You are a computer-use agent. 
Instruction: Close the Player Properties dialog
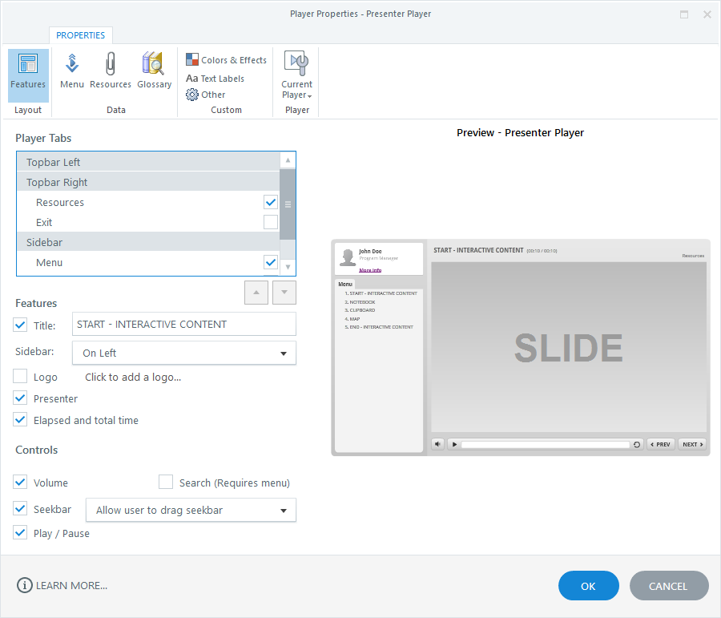[707, 14]
